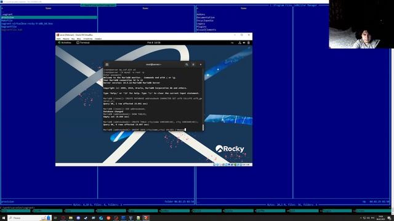Click the new tab icon in the terminal header
This screenshot has height=221, width=394.
(107, 64)
